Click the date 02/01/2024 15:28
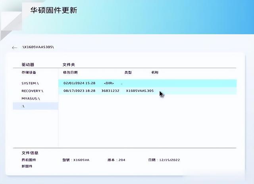 (79, 83)
